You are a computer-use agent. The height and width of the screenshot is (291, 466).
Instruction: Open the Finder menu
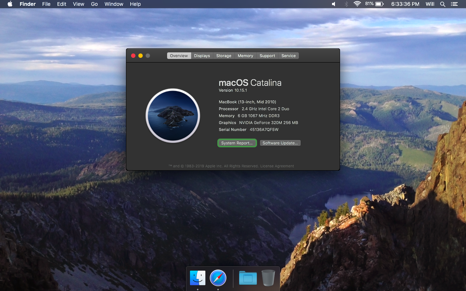tap(28, 4)
